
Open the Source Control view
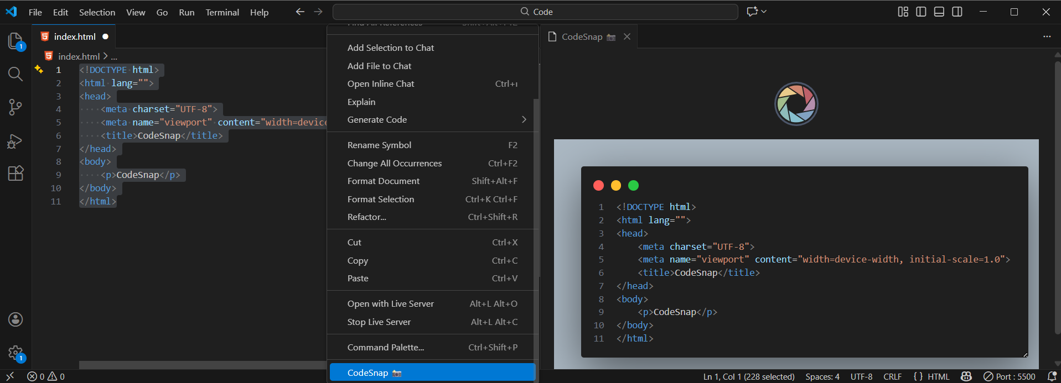click(x=15, y=107)
